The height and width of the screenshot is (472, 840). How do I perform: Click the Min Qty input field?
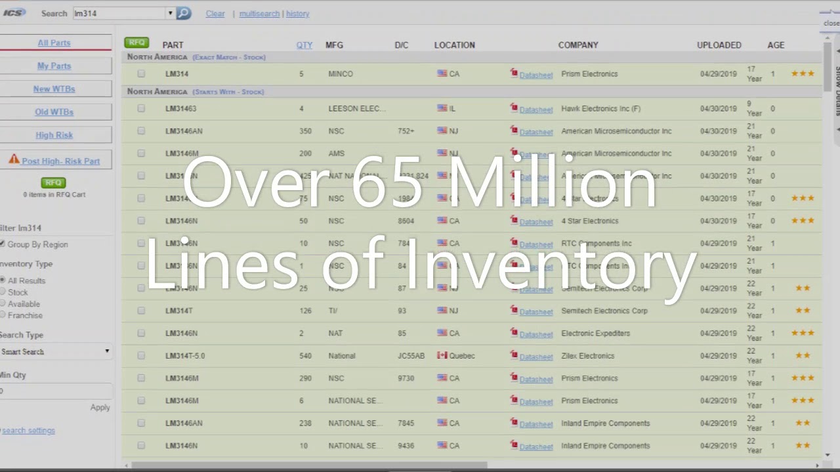[56, 391]
